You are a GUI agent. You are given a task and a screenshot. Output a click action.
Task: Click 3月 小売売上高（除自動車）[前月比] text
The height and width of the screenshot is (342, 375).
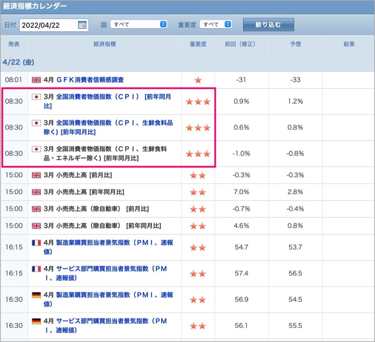(x=96, y=209)
